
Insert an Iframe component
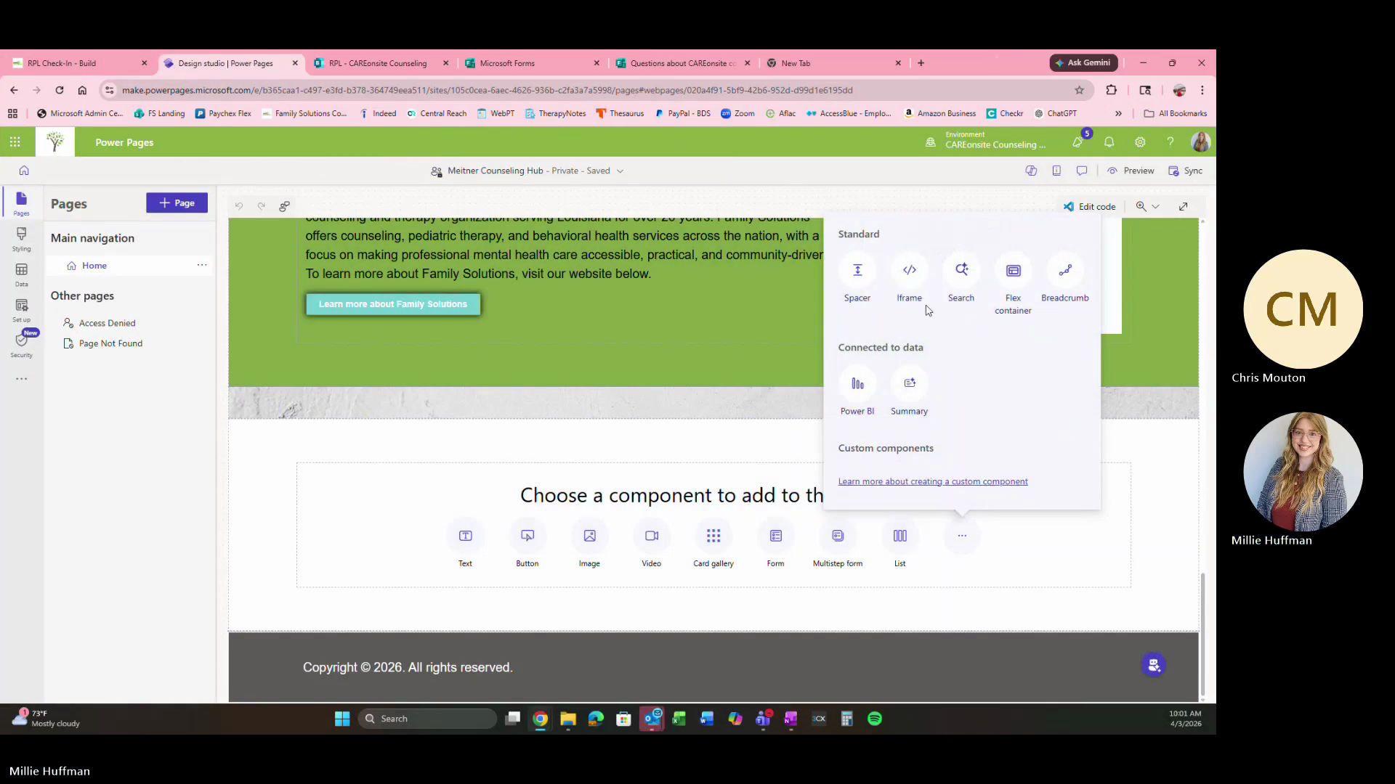pos(909,279)
